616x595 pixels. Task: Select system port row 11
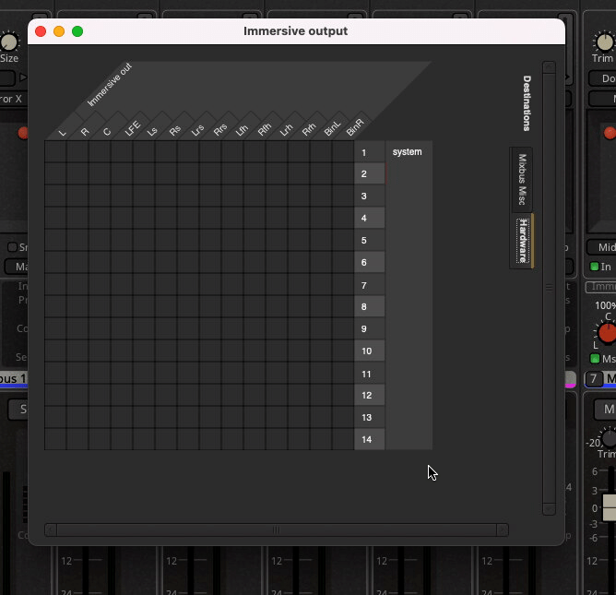(369, 374)
